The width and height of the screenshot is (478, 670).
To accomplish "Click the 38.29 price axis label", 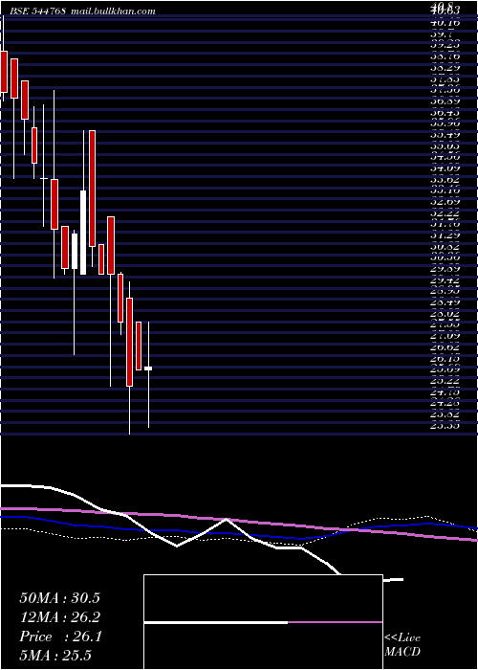I will point(447,68).
